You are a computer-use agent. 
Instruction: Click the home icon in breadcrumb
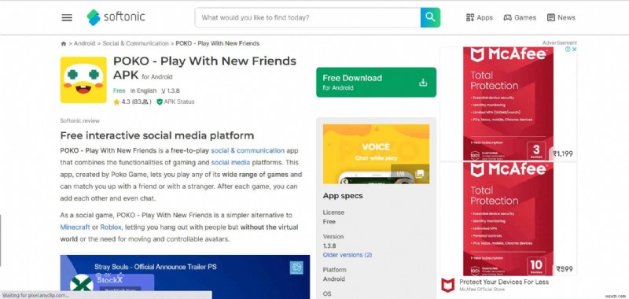pyautogui.click(x=64, y=43)
